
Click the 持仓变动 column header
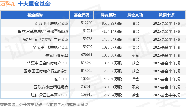point(135,15)
